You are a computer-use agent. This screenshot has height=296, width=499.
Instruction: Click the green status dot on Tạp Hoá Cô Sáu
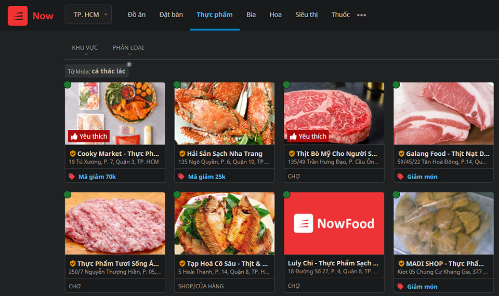tap(177, 195)
